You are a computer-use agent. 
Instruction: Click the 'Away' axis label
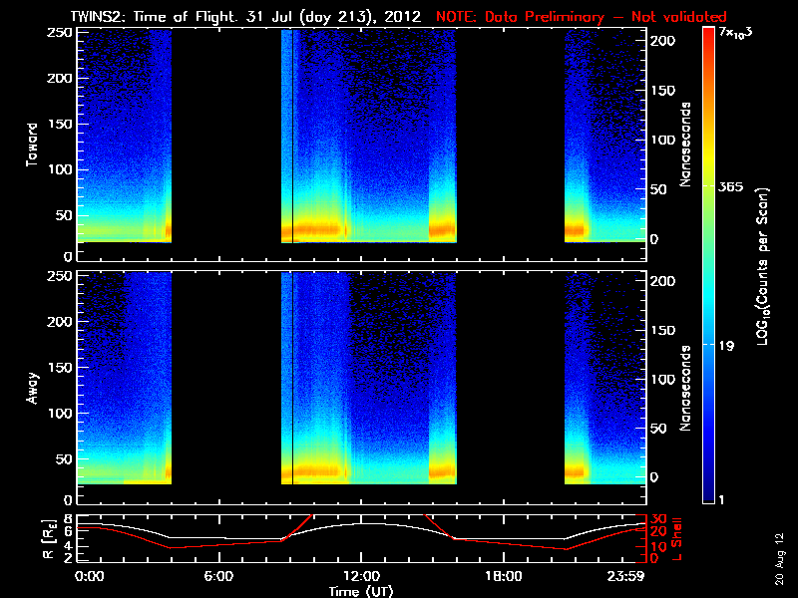pos(32,388)
